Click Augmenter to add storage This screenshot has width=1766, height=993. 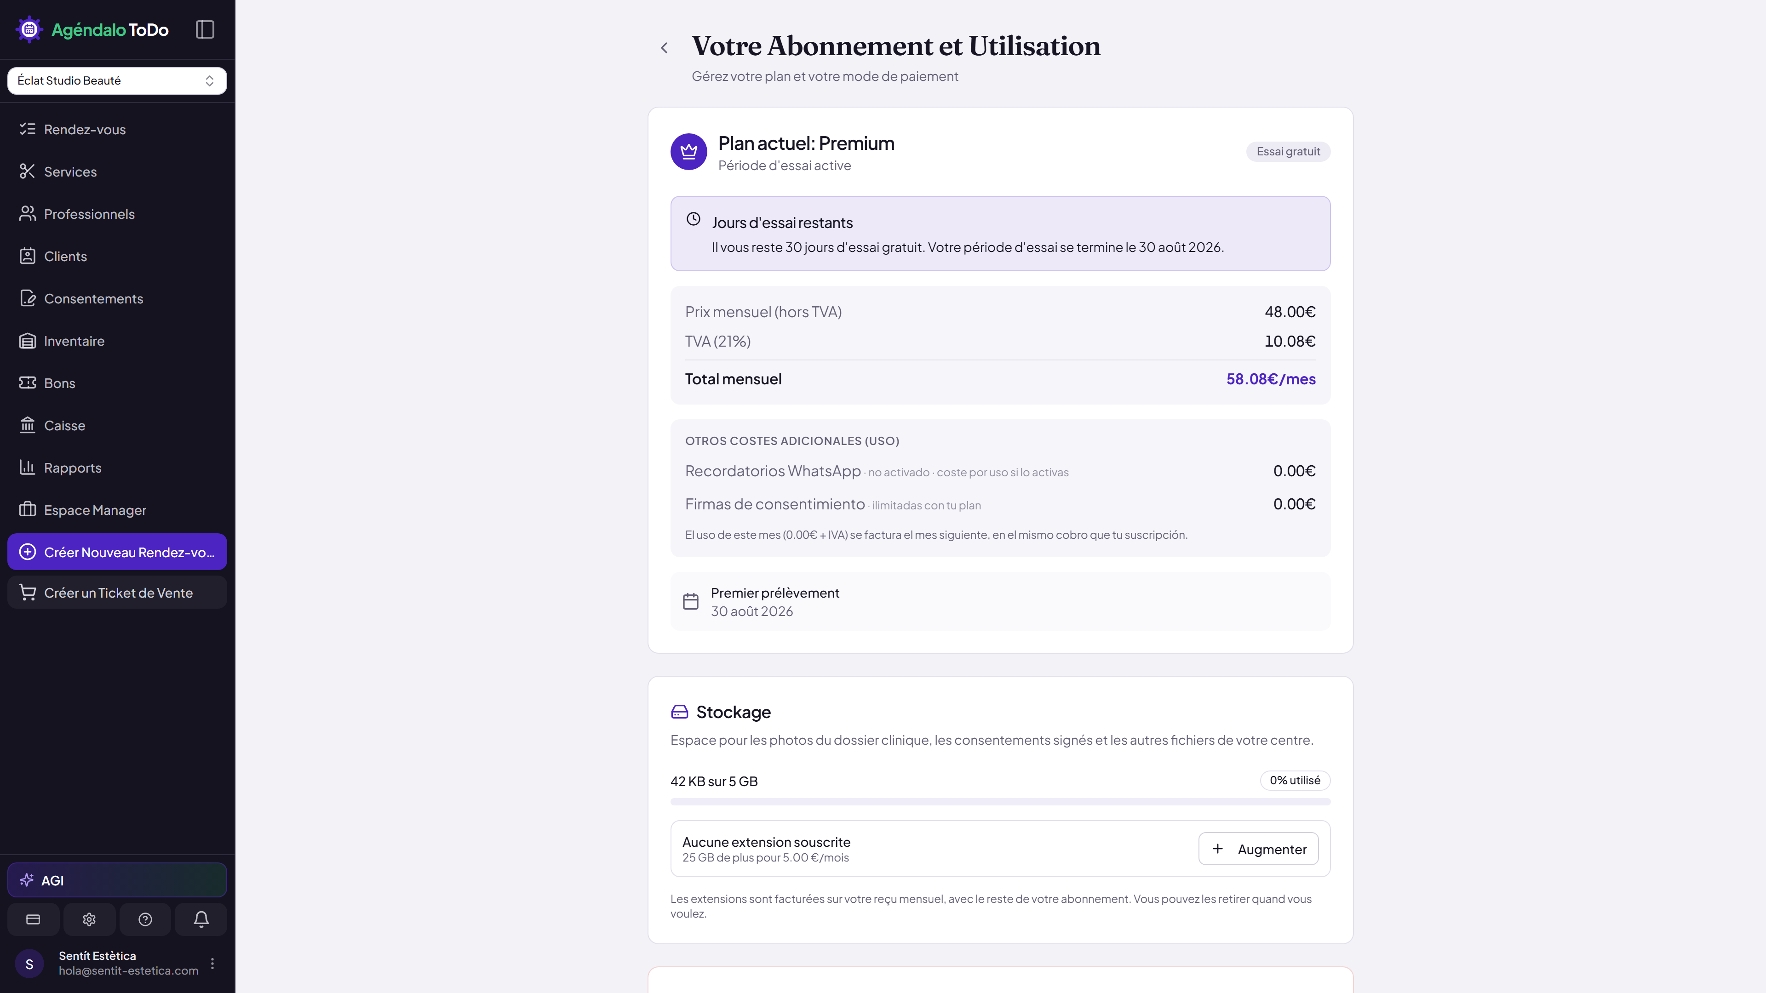[1259, 849]
